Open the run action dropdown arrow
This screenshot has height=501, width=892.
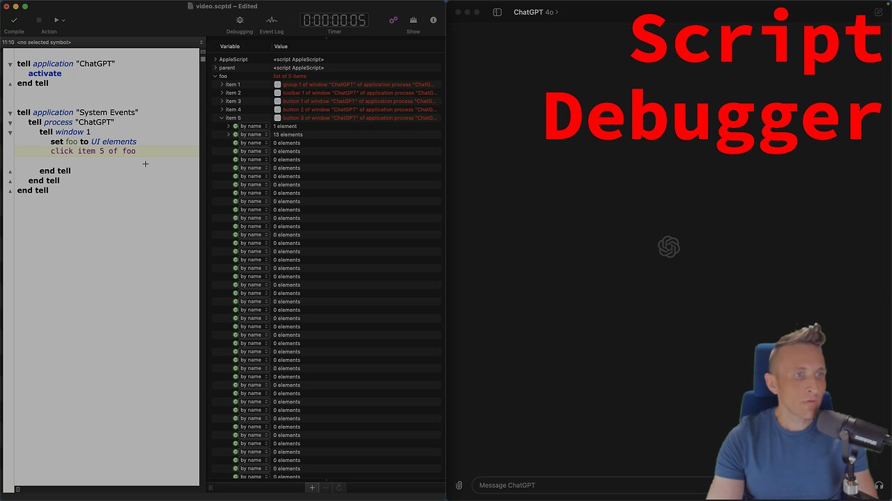point(63,21)
